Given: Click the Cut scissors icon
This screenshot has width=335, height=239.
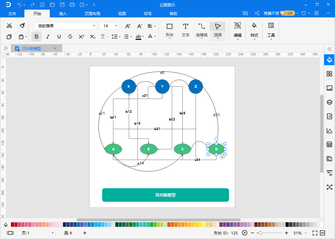Looking at the screenshot, I should 9,26.
